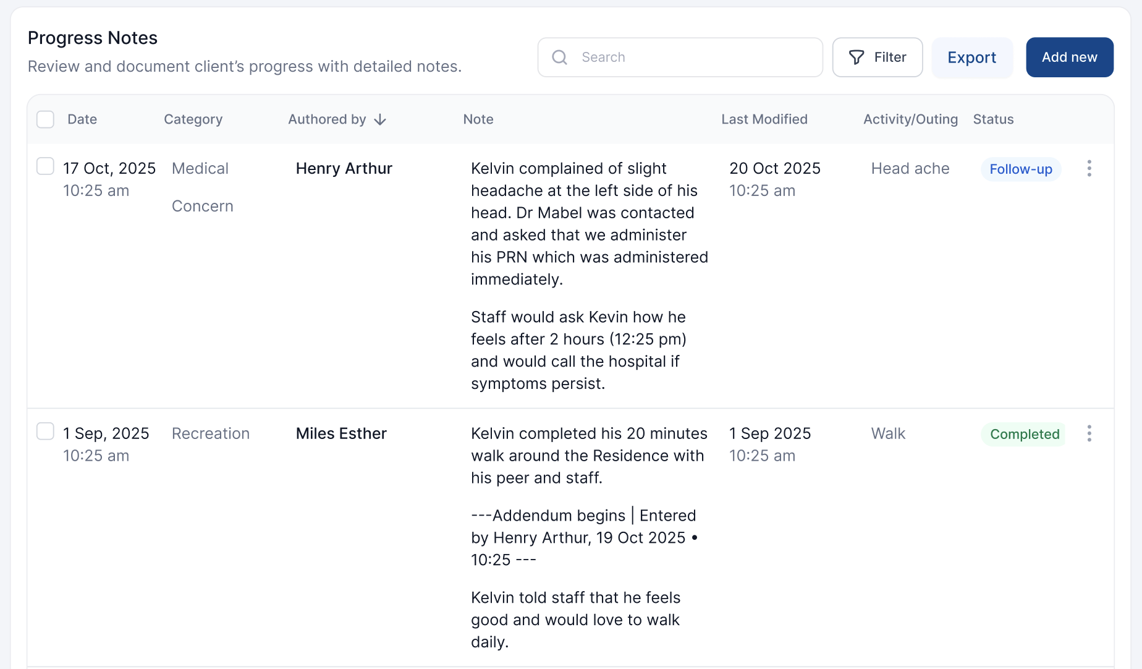Open the Filter options
The width and height of the screenshot is (1142, 669).
(x=878, y=58)
